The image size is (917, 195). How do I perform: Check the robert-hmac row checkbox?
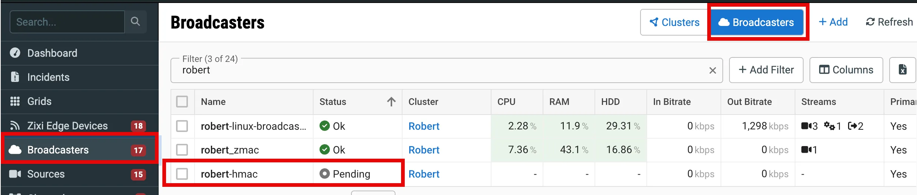182,174
